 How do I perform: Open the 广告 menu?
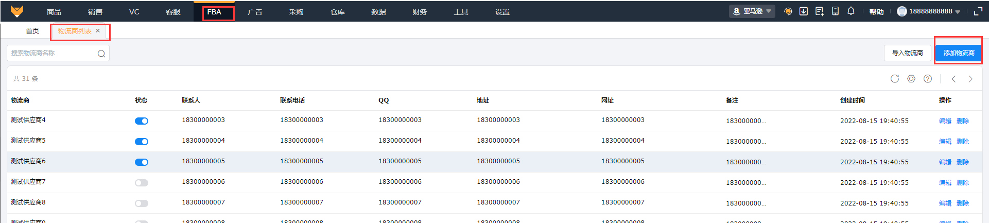coord(255,12)
